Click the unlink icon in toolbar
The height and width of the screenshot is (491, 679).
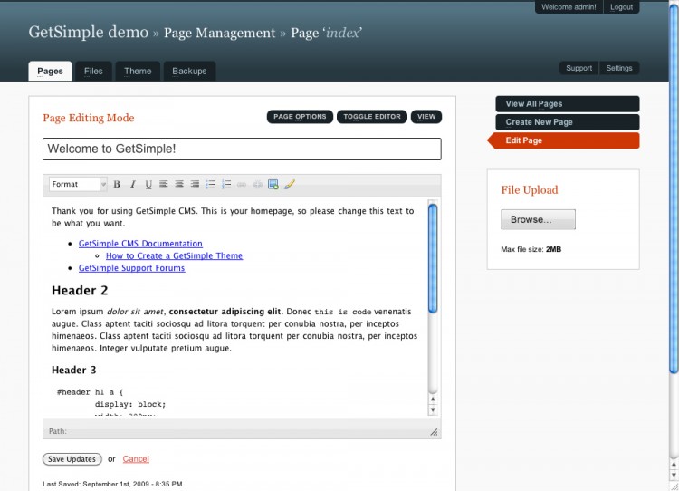tap(258, 184)
